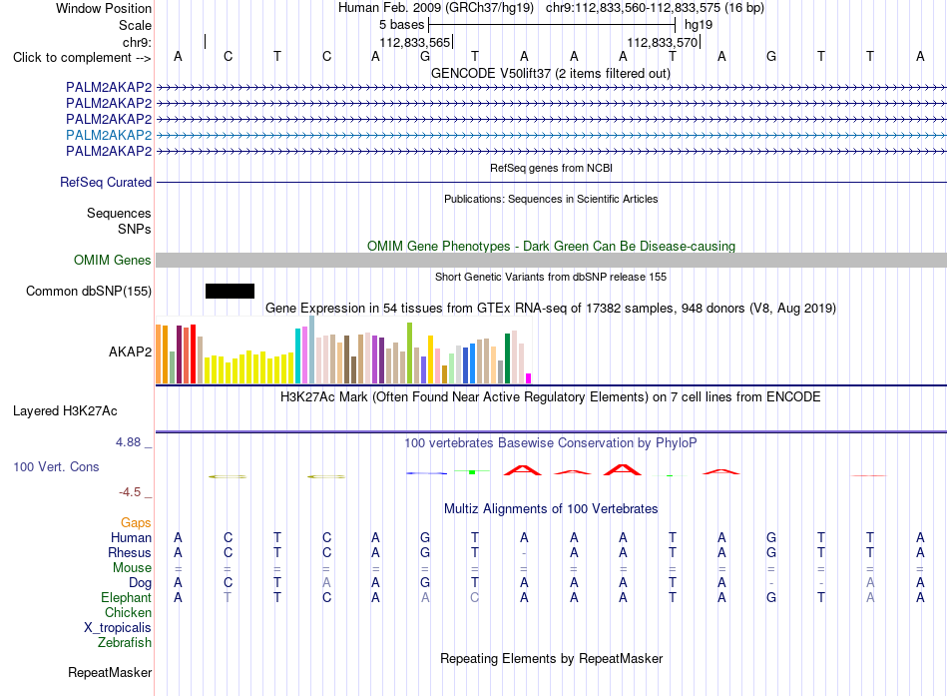Click the blue PhyloP conservation glyph
The image size is (948, 696).
[427, 472]
